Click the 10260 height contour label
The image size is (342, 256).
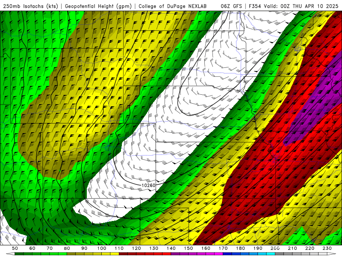pos(148,185)
